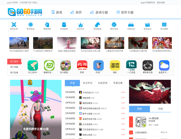The image size is (181, 139).
Task: Open the 休闲益智 category icon
Action: pyautogui.click(x=64, y=24)
